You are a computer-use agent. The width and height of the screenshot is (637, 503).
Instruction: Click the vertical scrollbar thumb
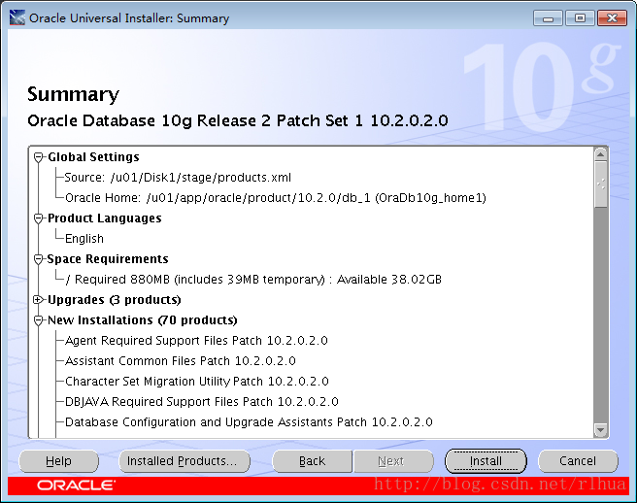[x=600, y=184]
